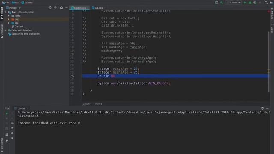This screenshot has width=274, height=154.
Task: Collapse the Cat project root node
Action: click(6, 12)
